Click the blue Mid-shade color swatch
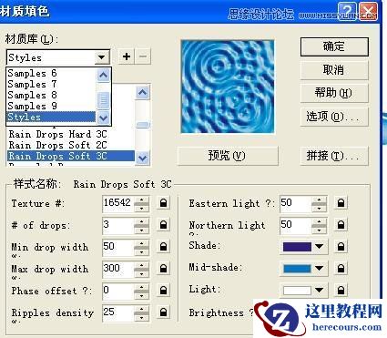Viewport: 387px width, 338px height. tap(297, 269)
